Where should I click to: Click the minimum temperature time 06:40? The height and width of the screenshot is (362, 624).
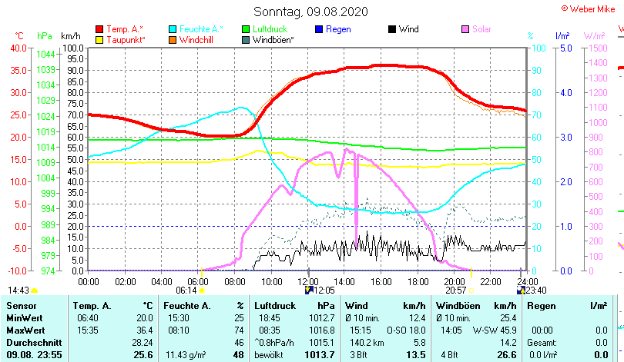click(88, 318)
